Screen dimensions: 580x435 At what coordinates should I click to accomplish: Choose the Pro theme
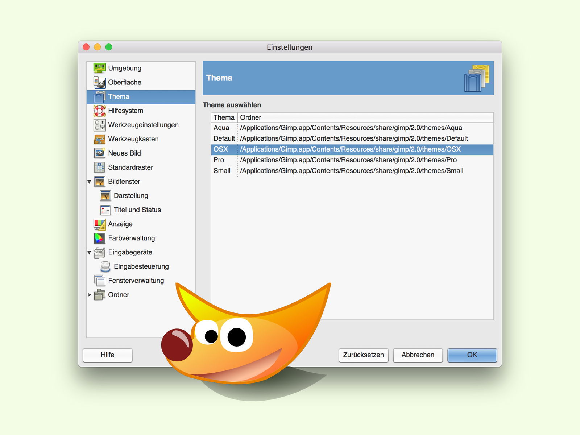tap(219, 160)
